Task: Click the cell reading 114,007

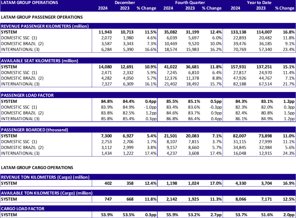Action: 264,32
